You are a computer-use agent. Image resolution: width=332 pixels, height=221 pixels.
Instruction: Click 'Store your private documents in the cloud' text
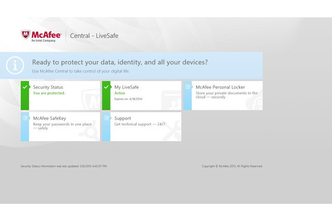tap(227, 95)
